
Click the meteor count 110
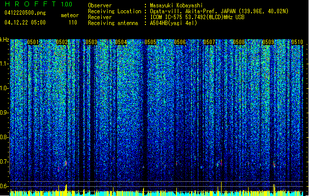click(x=73, y=23)
